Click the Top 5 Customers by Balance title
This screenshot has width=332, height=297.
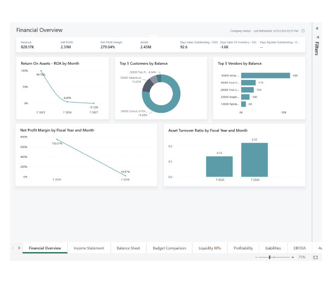[143, 64]
